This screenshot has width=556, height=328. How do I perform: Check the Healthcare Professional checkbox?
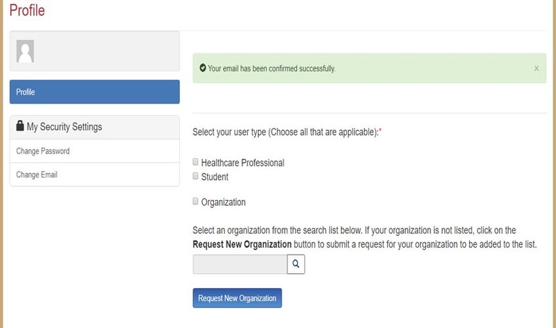196,162
